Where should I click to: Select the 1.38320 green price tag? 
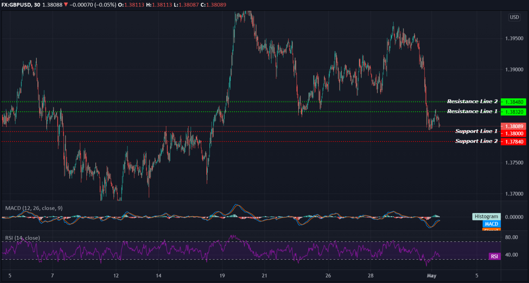(x=513, y=112)
